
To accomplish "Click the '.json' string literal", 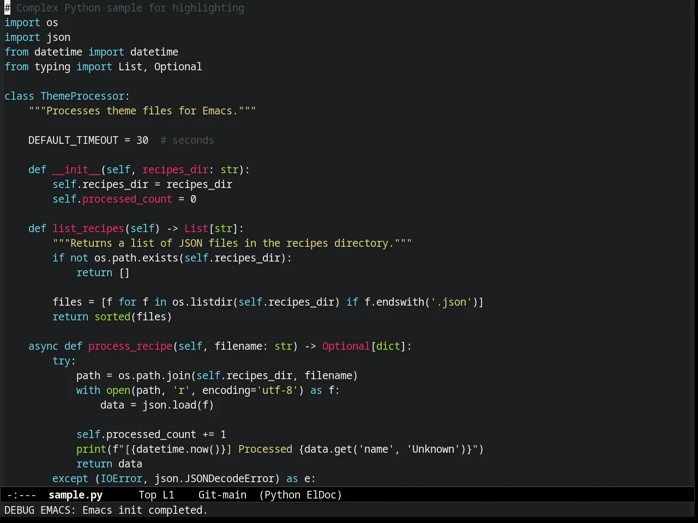I will click(451, 302).
